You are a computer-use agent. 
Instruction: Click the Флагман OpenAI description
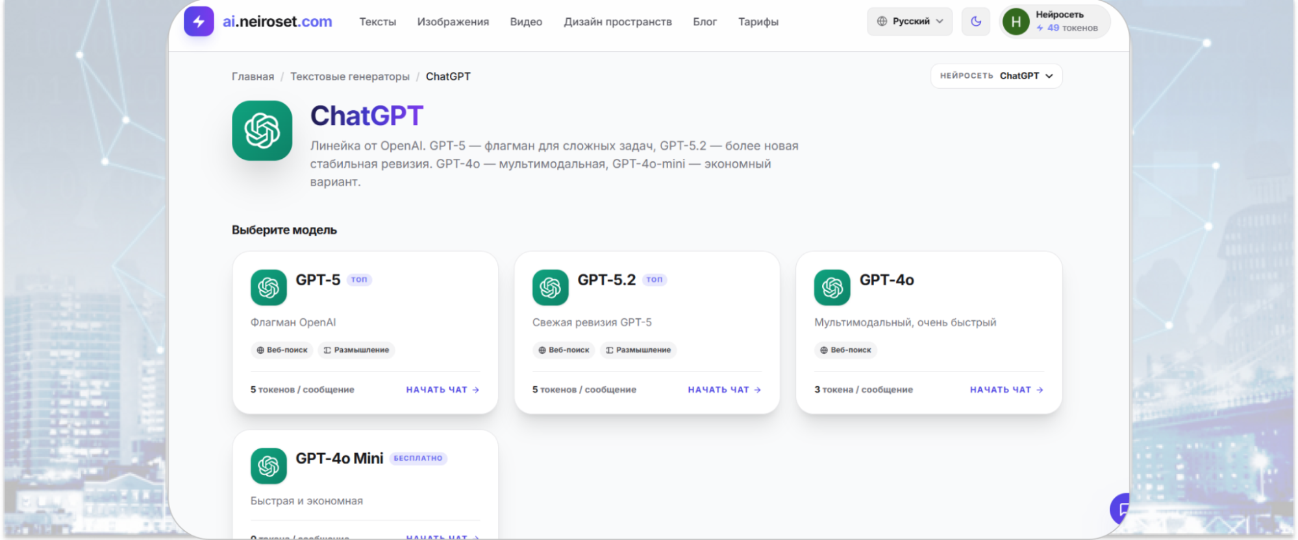[293, 322]
